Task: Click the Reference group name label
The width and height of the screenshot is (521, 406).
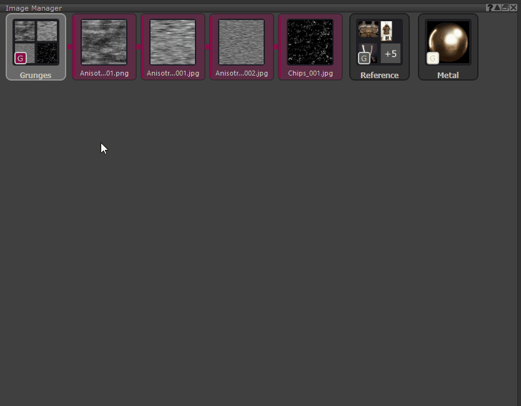Action: (x=379, y=76)
